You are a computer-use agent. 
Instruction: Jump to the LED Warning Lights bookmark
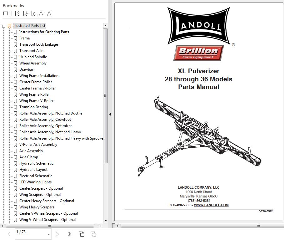coord(35,182)
